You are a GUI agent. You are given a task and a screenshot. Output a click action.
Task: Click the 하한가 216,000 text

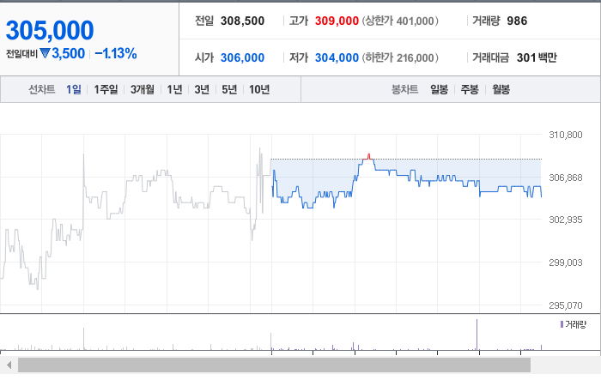400,57
